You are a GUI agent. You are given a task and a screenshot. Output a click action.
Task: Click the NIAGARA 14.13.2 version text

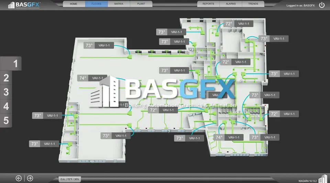point(307,181)
